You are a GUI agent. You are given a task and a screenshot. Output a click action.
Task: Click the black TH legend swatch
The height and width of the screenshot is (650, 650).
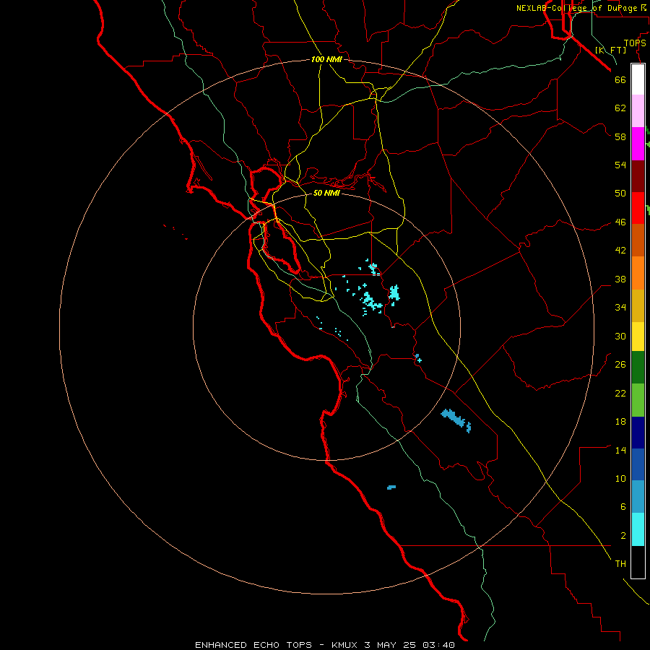pos(638,562)
